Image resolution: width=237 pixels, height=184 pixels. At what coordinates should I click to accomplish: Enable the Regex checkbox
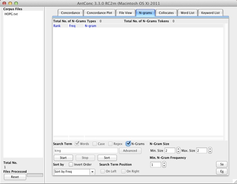110,144
